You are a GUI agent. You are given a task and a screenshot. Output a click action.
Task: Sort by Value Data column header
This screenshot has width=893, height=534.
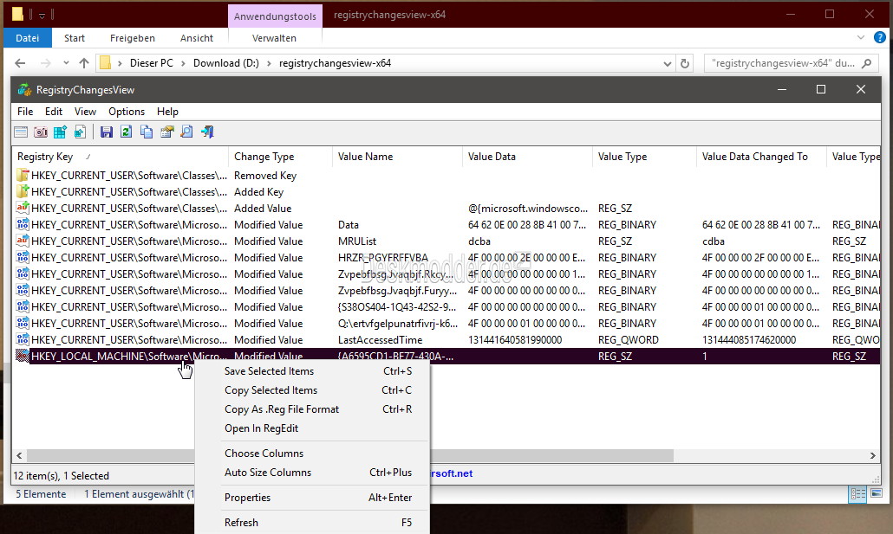tap(527, 157)
